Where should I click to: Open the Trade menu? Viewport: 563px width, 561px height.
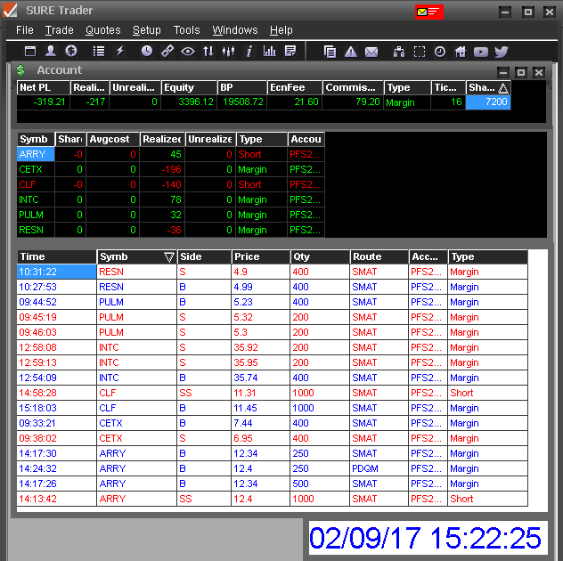click(59, 30)
